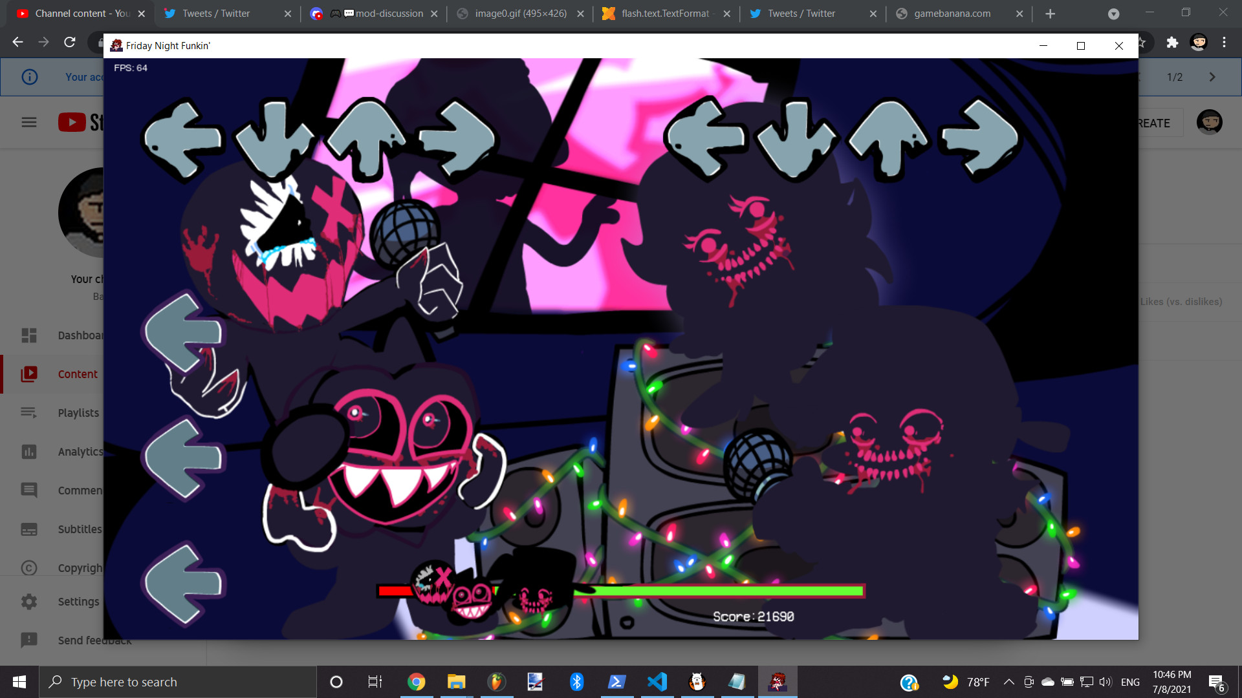Click the right arrow receptor on opponent side
1242x698 pixels.
pyautogui.click(x=457, y=139)
